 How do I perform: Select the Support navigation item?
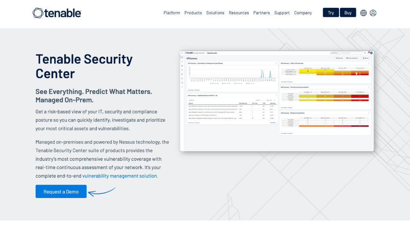pyautogui.click(x=282, y=13)
